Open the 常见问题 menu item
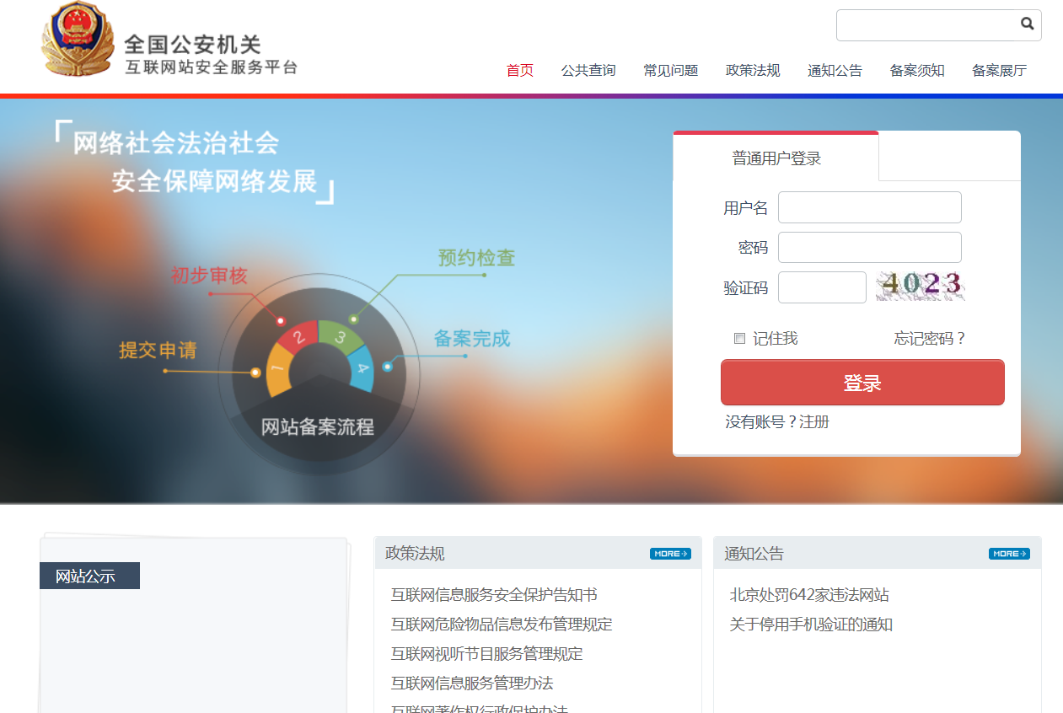Screen dimensions: 1063x713 pyautogui.click(x=669, y=71)
